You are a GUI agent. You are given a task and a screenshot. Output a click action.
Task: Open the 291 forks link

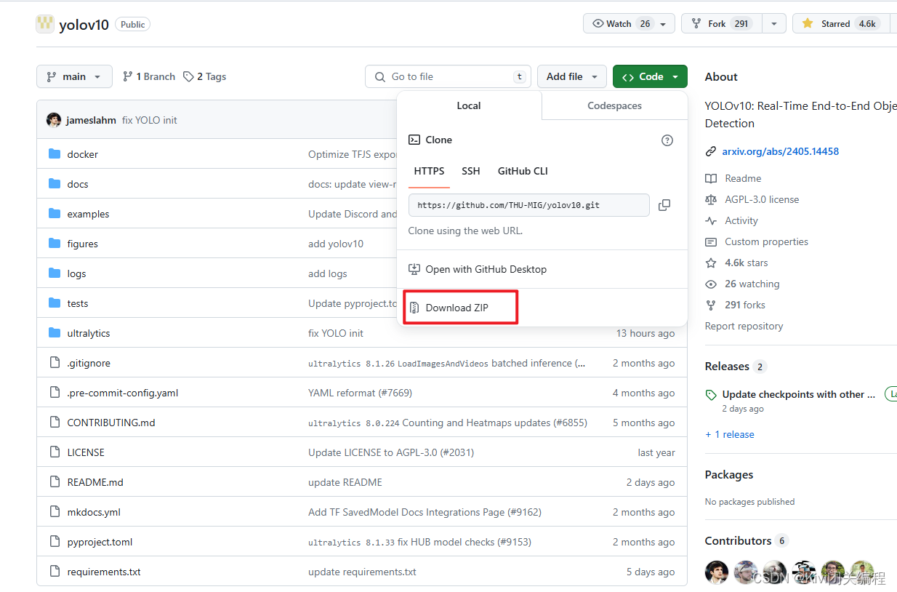click(745, 305)
